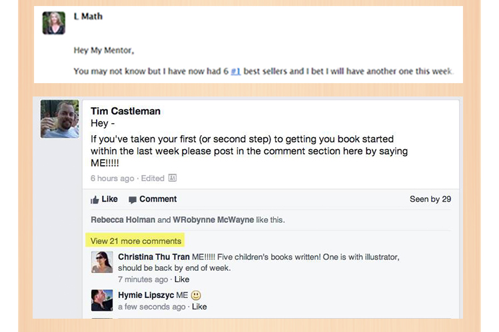499x332 pixels.
Task: Click the audience icon beside Edited
Action: pyautogui.click(x=173, y=178)
